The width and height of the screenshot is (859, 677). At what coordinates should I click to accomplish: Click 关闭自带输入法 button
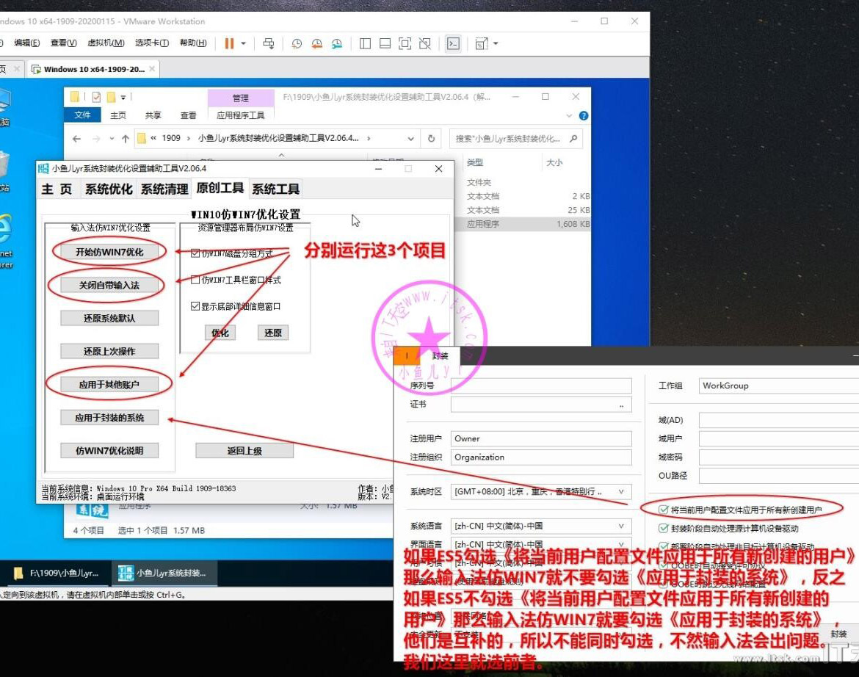(109, 285)
